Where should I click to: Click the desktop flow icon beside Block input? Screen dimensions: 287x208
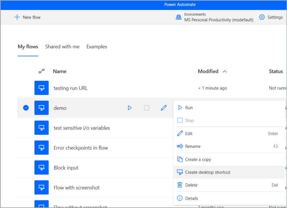click(41, 167)
